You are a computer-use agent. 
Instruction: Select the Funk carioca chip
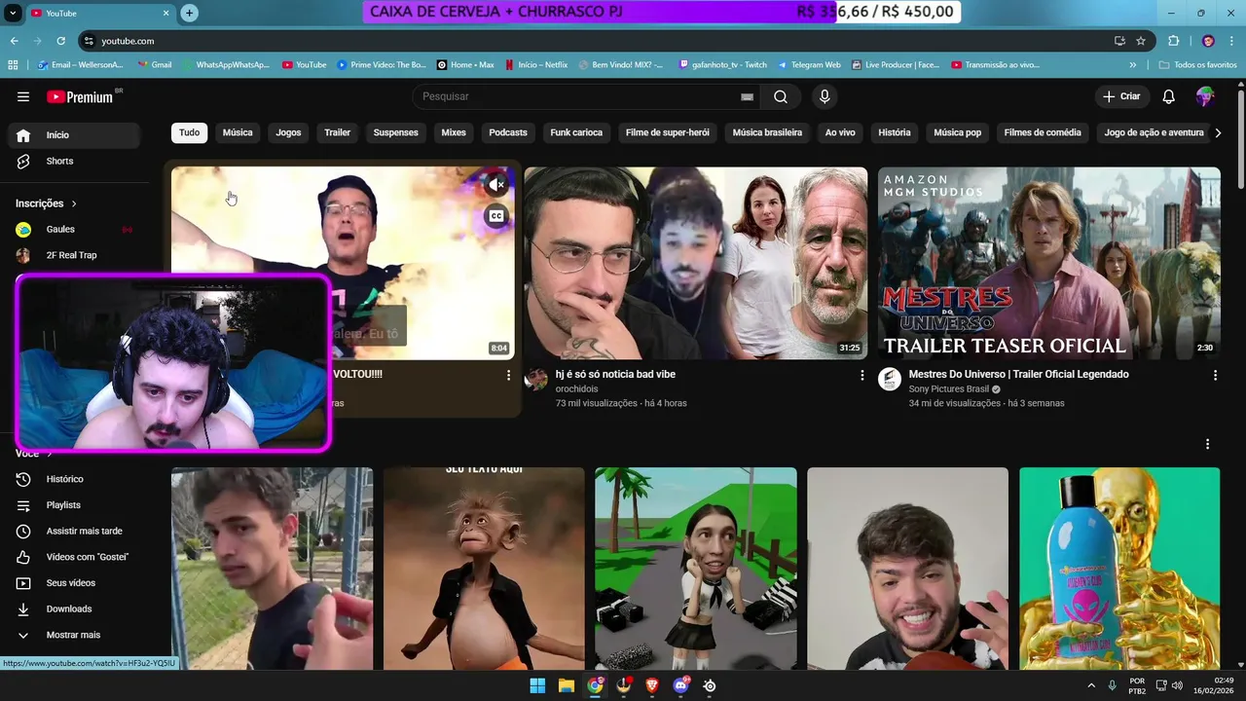pos(576,132)
